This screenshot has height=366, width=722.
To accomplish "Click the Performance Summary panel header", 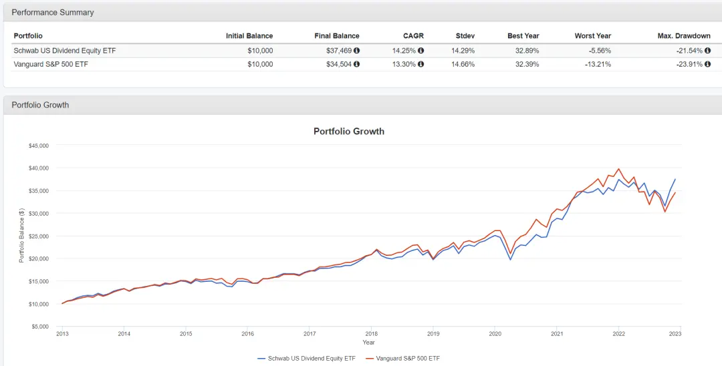I will [363, 13].
